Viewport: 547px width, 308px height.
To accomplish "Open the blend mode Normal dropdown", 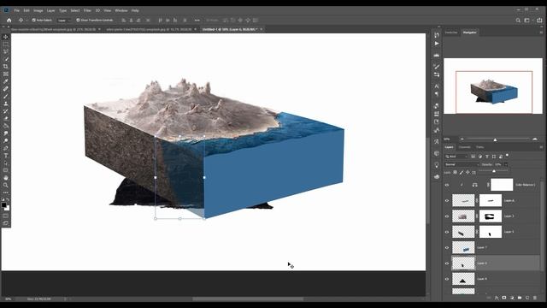I will [462, 164].
